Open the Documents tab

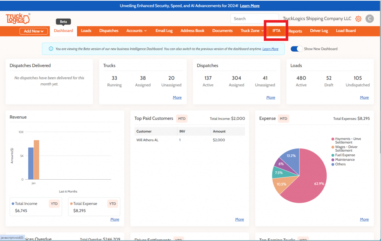tap(222, 31)
